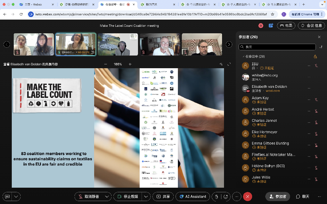Open the emoji reactions icon
Viewport: 327px width, 204px height.
coord(226,196)
